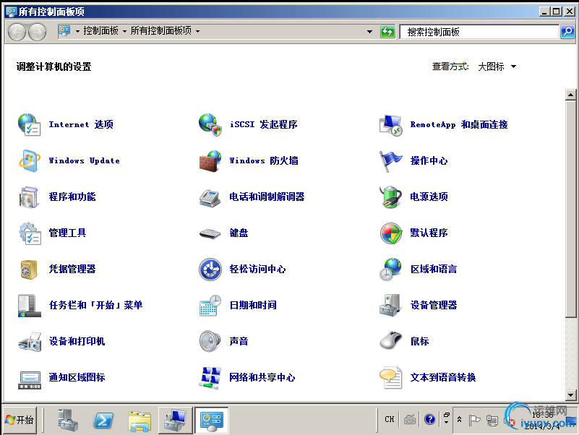Open the 凭据管理器 safe icon

coord(29,270)
